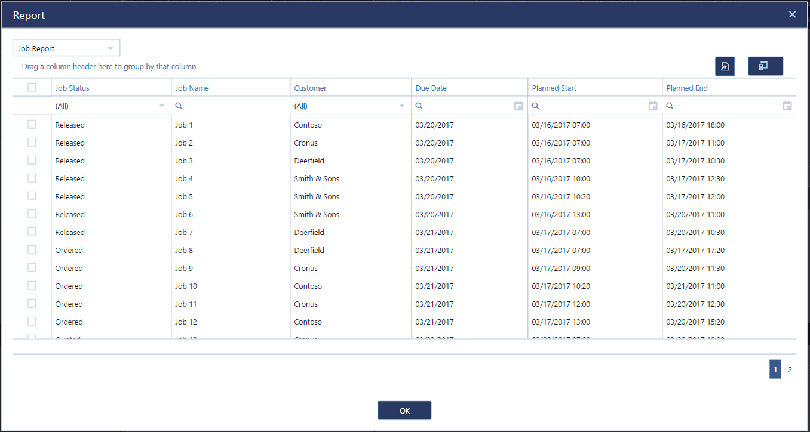Check the box for Job 1 row

coord(32,125)
